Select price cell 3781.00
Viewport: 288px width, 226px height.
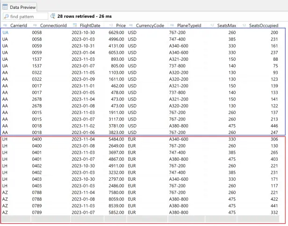116,126
